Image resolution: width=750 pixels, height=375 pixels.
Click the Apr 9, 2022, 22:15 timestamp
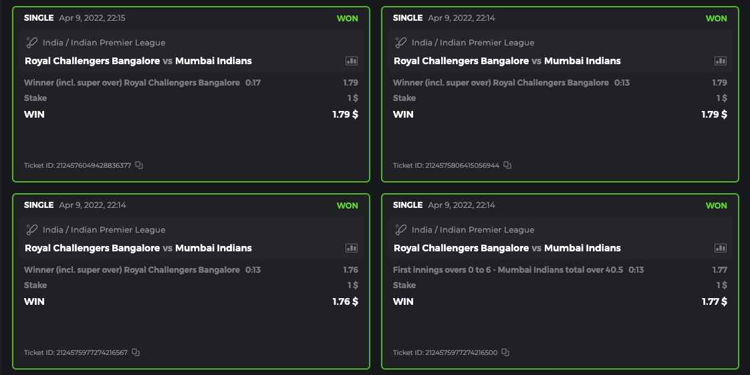point(92,18)
